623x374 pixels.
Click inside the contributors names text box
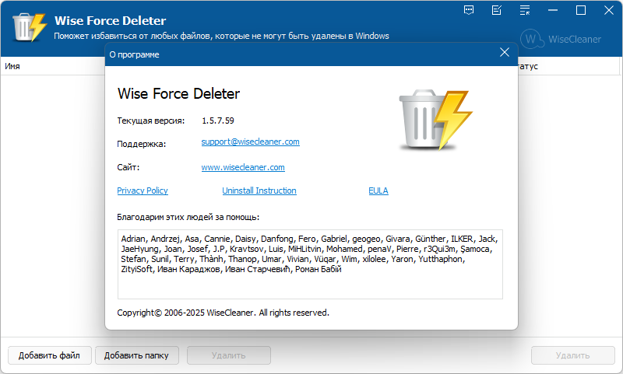pyautogui.click(x=310, y=264)
